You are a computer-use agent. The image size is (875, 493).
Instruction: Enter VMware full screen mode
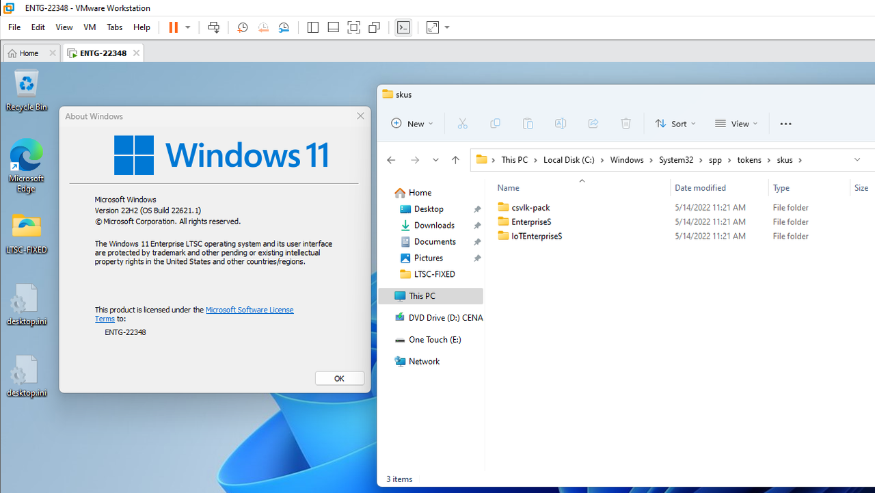(353, 27)
